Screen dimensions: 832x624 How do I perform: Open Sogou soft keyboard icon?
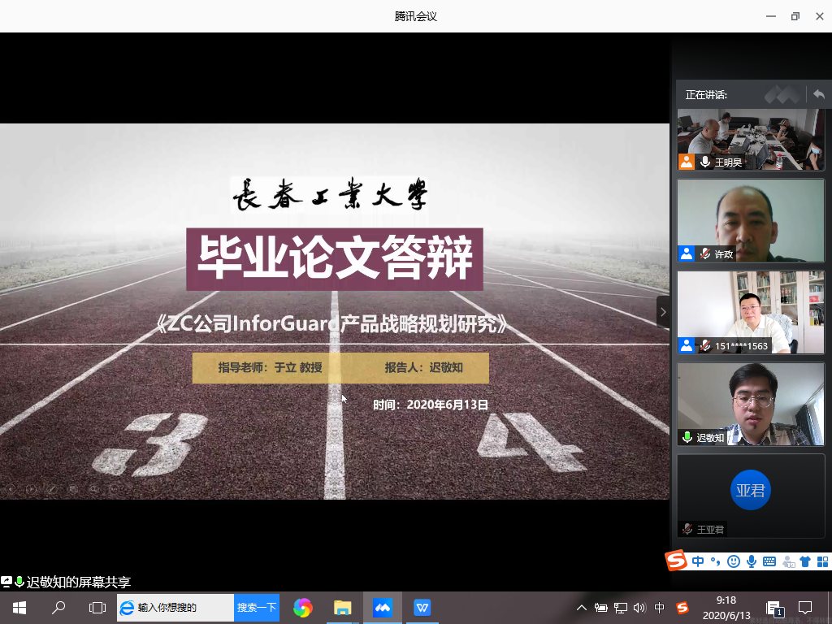click(x=769, y=561)
